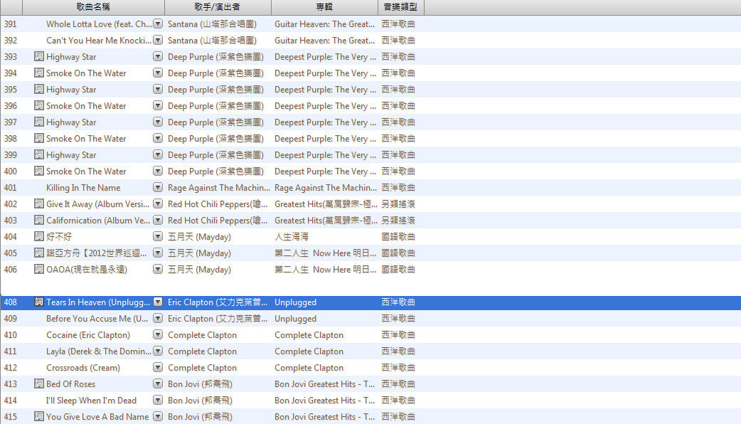Click artist Bon Jovi on row 413
The width and height of the screenshot is (741, 424).
[x=200, y=384]
